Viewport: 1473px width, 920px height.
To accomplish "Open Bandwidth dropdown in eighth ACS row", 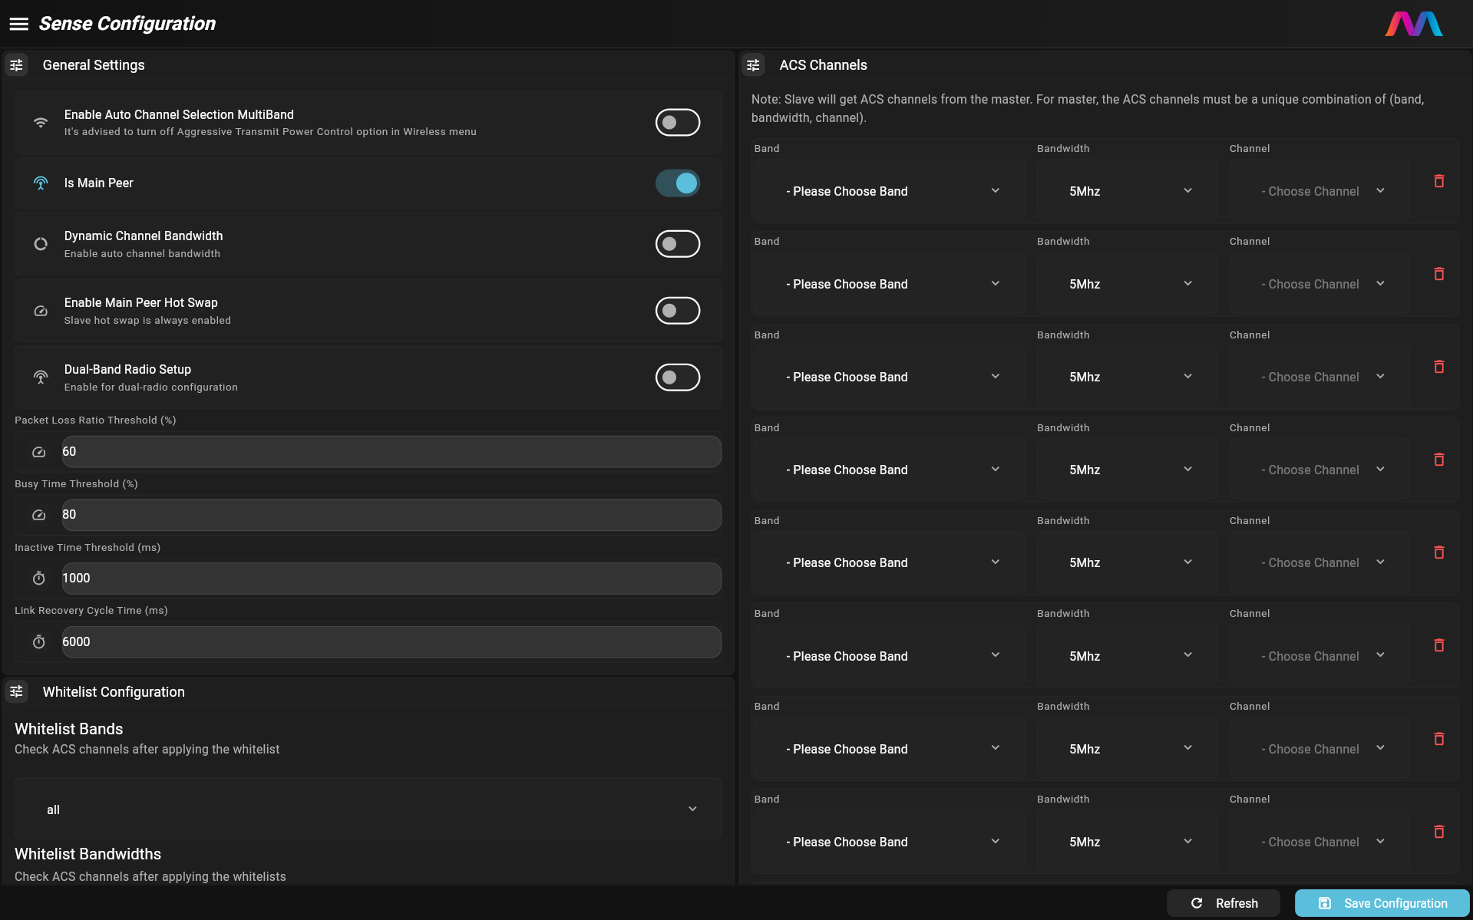I will pyautogui.click(x=1127, y=842).
